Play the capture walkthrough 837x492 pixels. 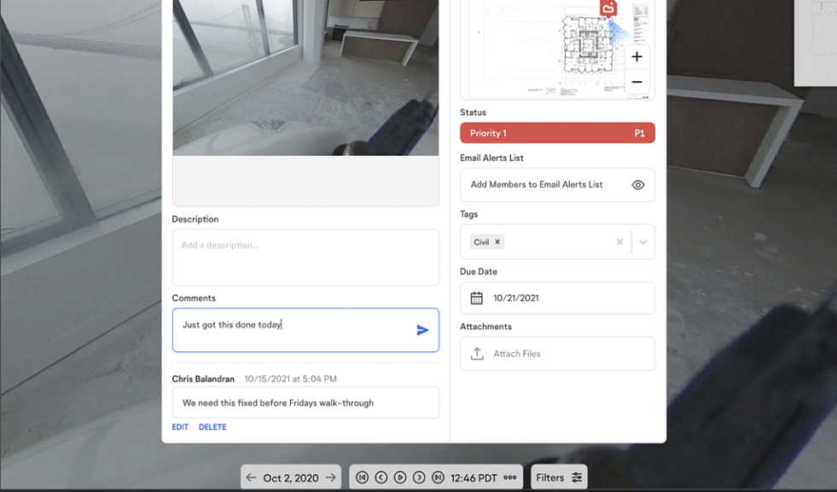click(400, 478)
